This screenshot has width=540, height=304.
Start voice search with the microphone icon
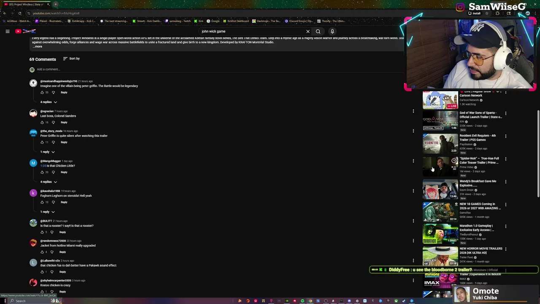pos(332,31)
